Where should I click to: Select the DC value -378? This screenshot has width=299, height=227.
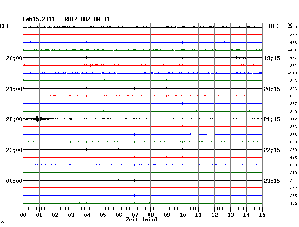292,135
